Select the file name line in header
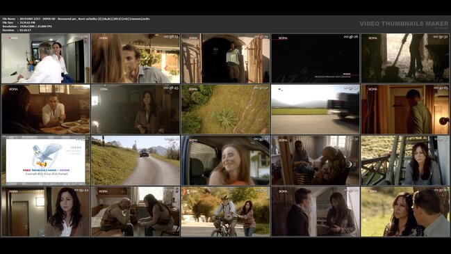 click(x=76, y=19)
